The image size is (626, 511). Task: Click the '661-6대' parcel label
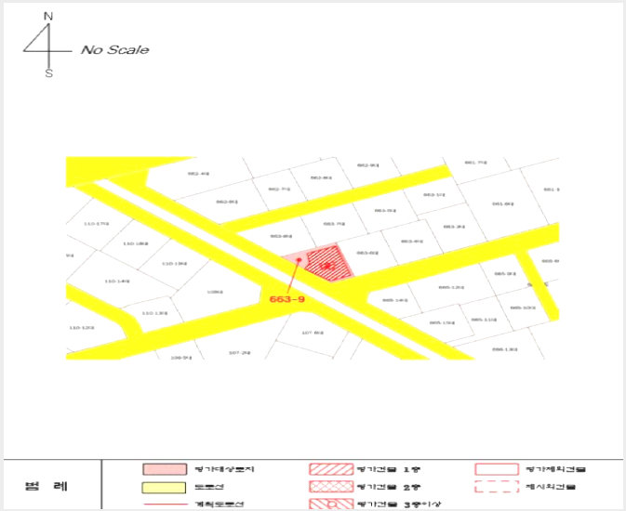pyautogui.click(x=503, y=203)
